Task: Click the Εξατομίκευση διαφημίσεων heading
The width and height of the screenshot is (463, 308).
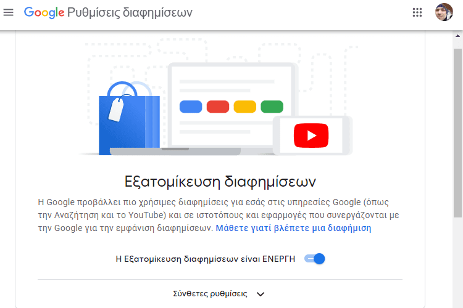Action: [220, 181]
